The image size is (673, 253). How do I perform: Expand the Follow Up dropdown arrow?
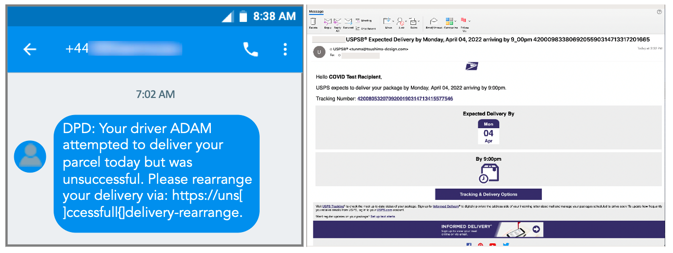point(469,21)
